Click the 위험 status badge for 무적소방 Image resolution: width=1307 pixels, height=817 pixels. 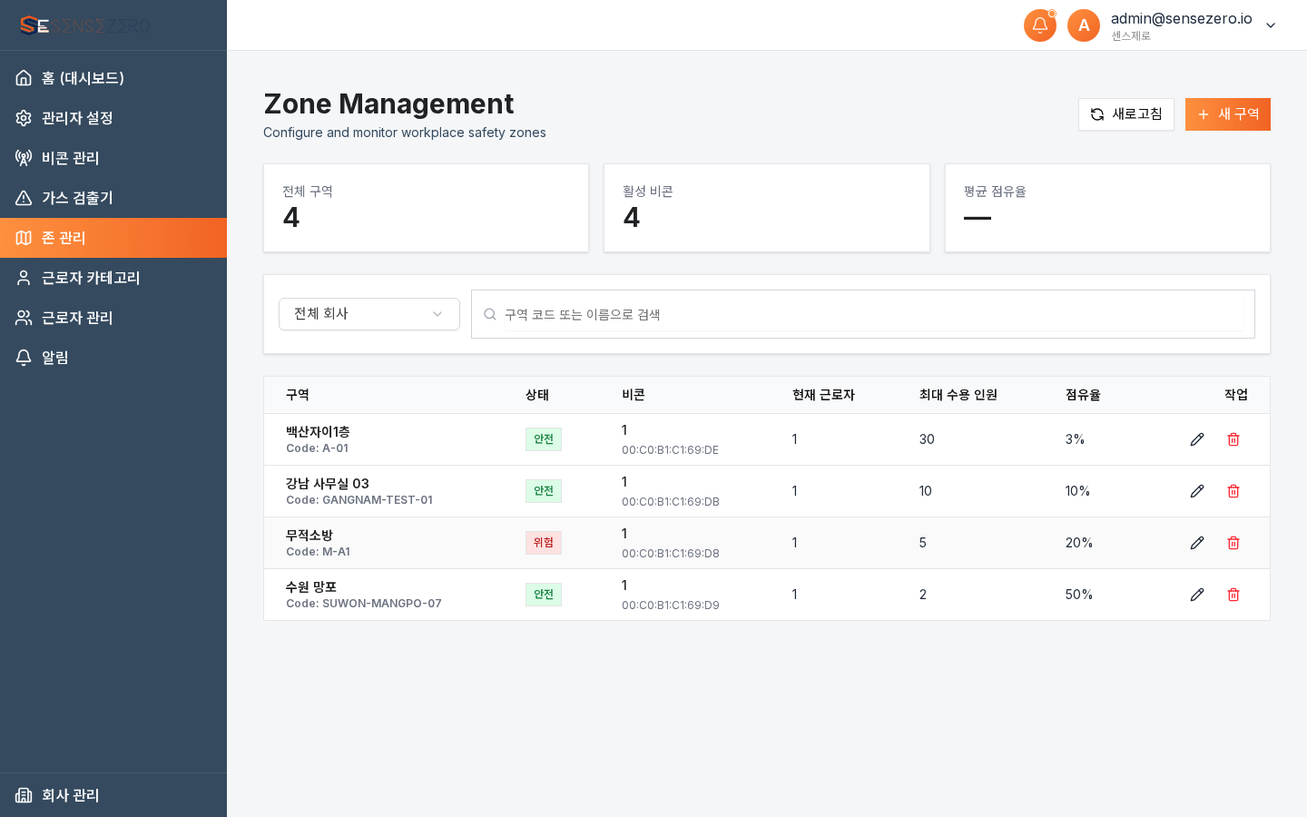pyautogui.click(x=543, y=543)
